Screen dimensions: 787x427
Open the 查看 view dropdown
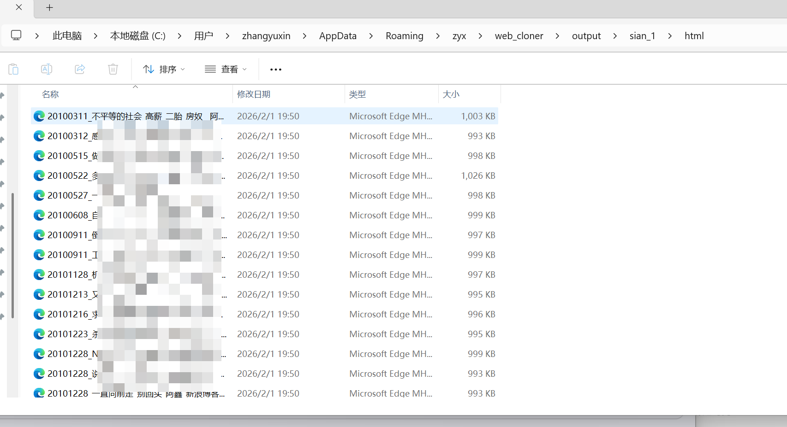tap(226, 69)
